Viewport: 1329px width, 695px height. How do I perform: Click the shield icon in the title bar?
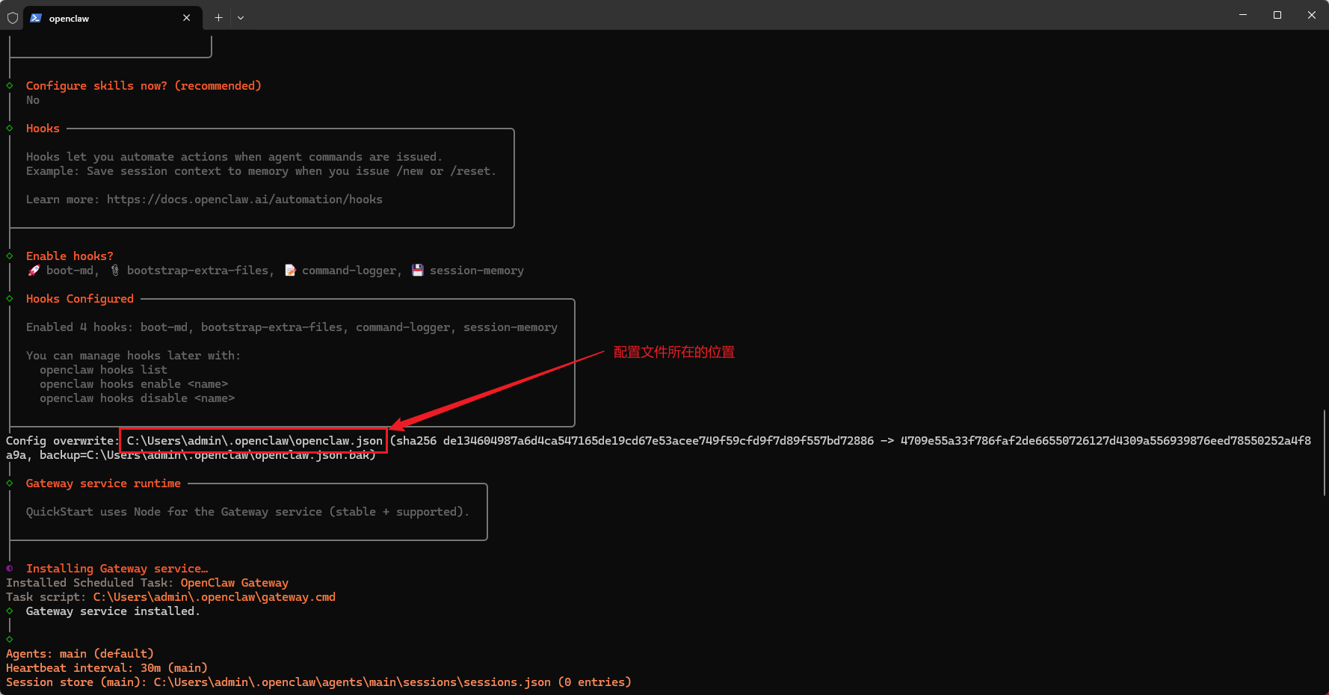13,17
